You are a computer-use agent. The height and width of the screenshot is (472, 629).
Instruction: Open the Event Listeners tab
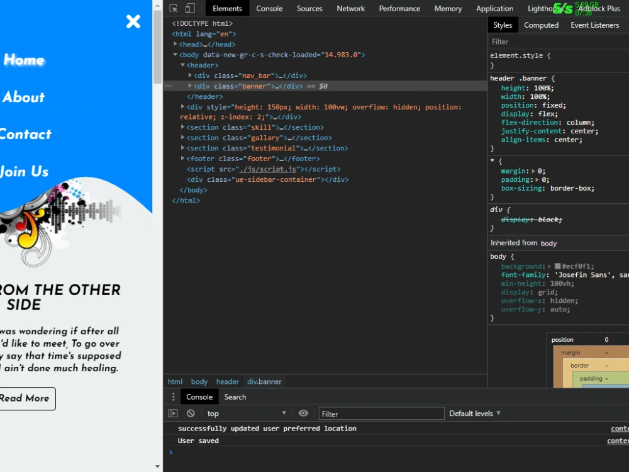(595, 25)
